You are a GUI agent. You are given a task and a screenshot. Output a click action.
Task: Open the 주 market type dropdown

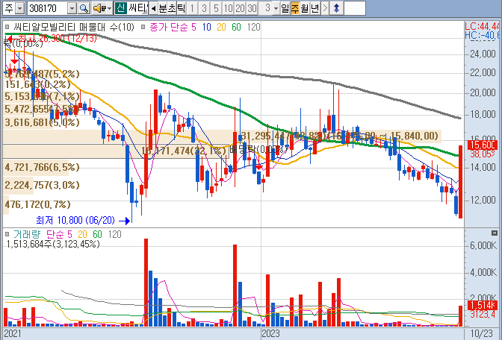tap(20, 8)
